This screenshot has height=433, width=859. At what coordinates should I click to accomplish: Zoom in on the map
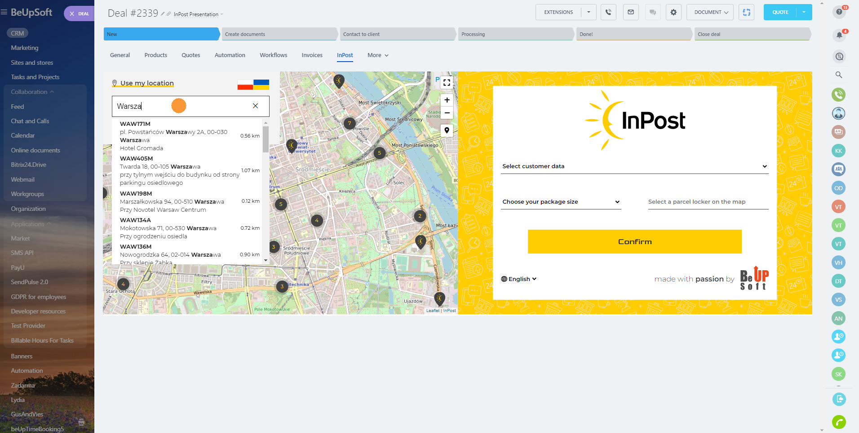[447, 100]
